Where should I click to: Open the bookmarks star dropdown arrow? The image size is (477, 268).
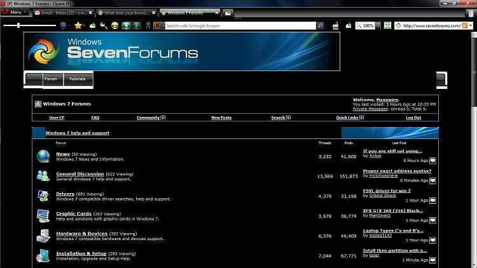tap(84, 26)
